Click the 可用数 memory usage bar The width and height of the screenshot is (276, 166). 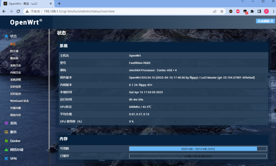click(198, 149)
